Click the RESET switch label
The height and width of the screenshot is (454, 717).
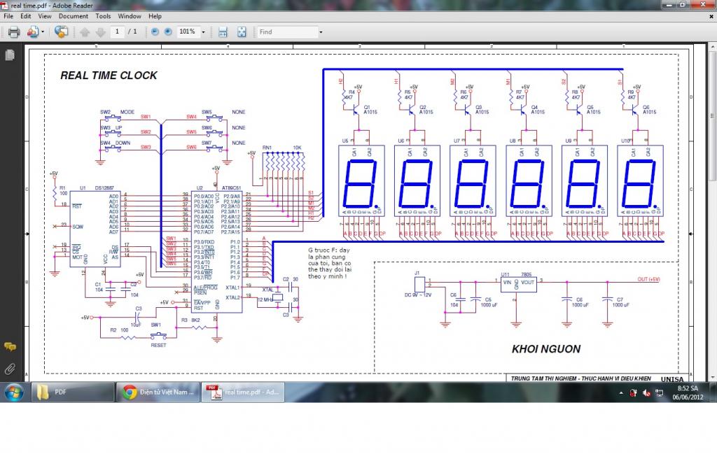tap(159, 346)
